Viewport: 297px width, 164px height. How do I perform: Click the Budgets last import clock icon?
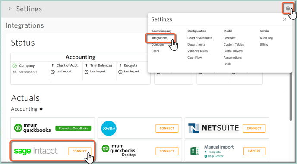tap(120, 72)
